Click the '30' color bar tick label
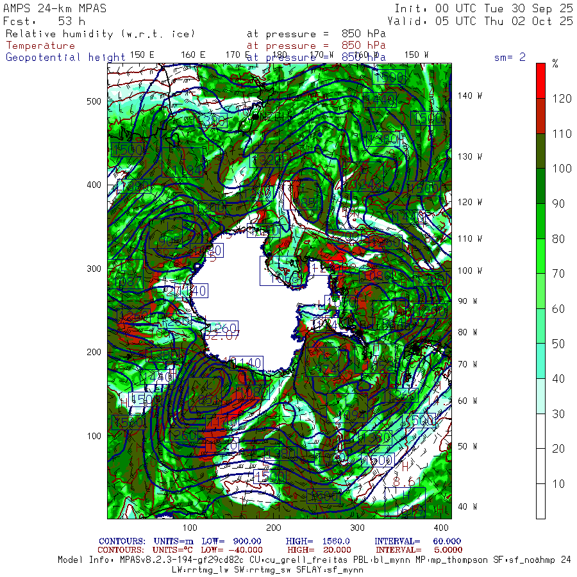The height and width of the screenshot is (577, 577). pos(558,414)
